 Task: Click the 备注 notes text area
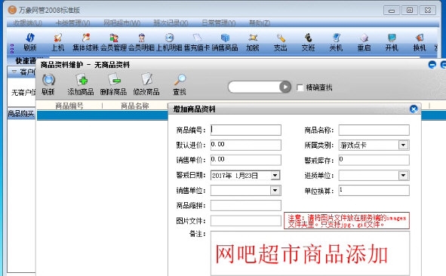pyautogui.click(x=310, y=253)
